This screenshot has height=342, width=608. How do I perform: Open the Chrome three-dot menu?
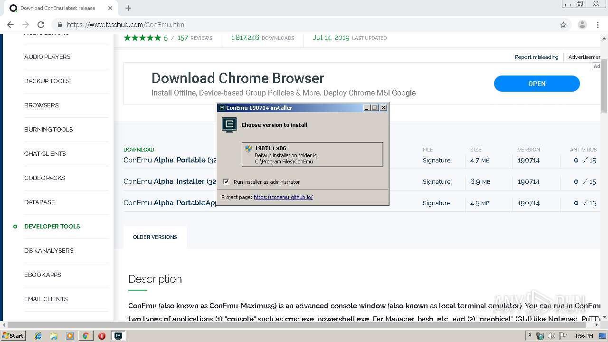pos(598,25)
